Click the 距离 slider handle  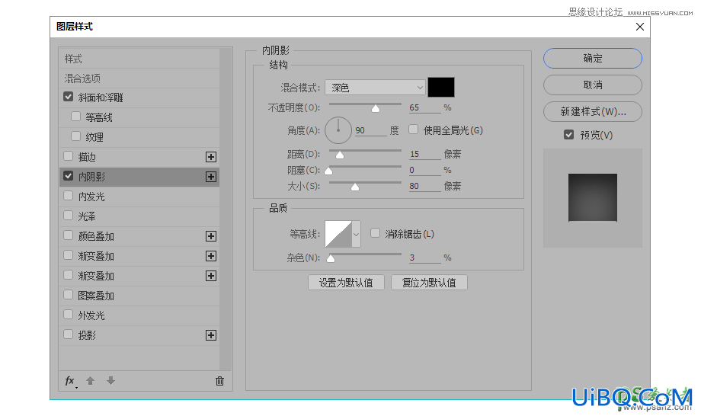[340, 155]
